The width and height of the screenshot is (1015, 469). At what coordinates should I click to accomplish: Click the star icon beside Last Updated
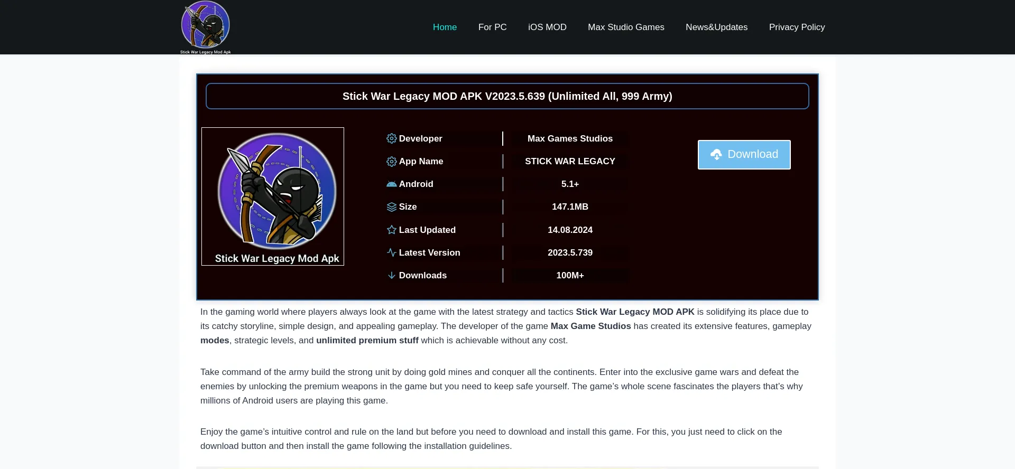392,230
